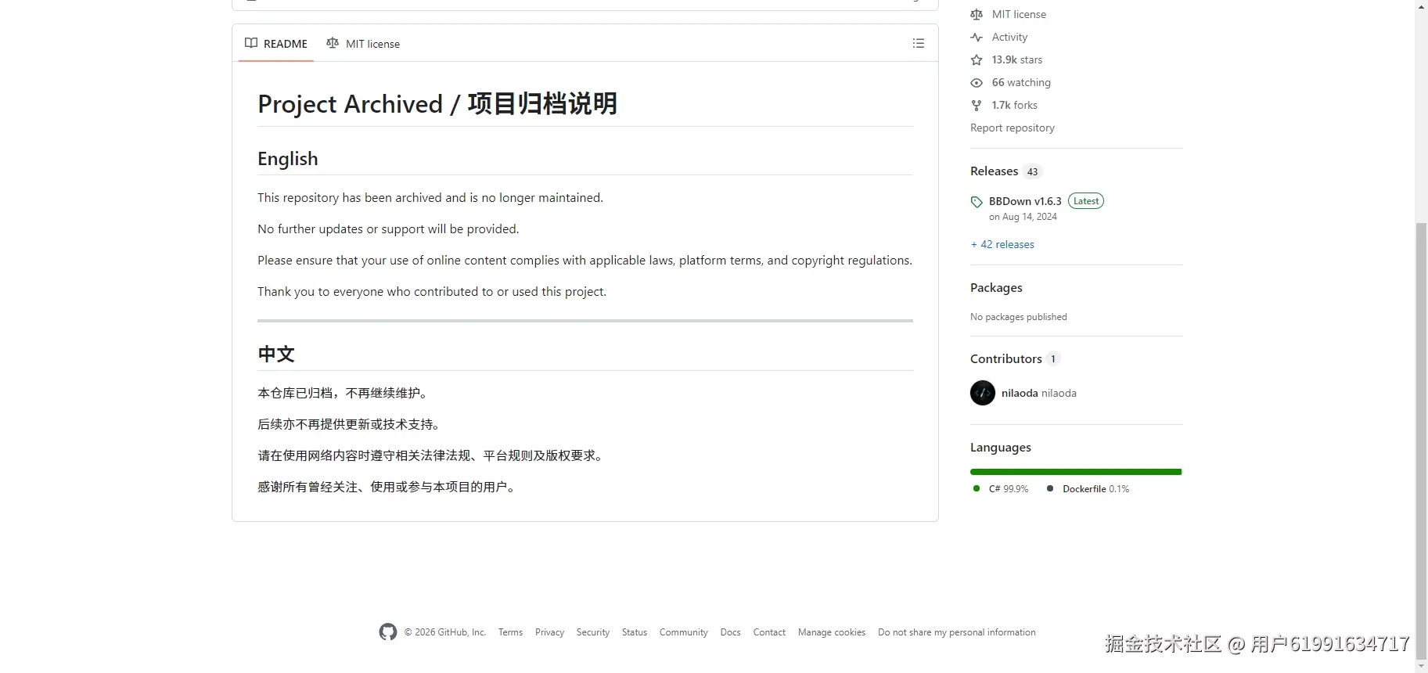The width and height of the screenshot is (1428, 673).
Task: Open the Security footer link
Action: [x=593, y=632]
